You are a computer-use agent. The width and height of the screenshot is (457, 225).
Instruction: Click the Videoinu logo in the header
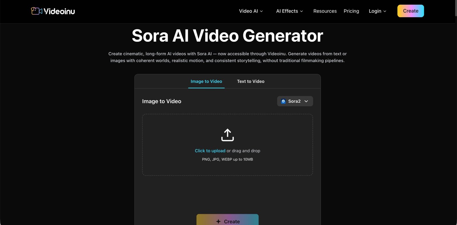click(53, 11)
